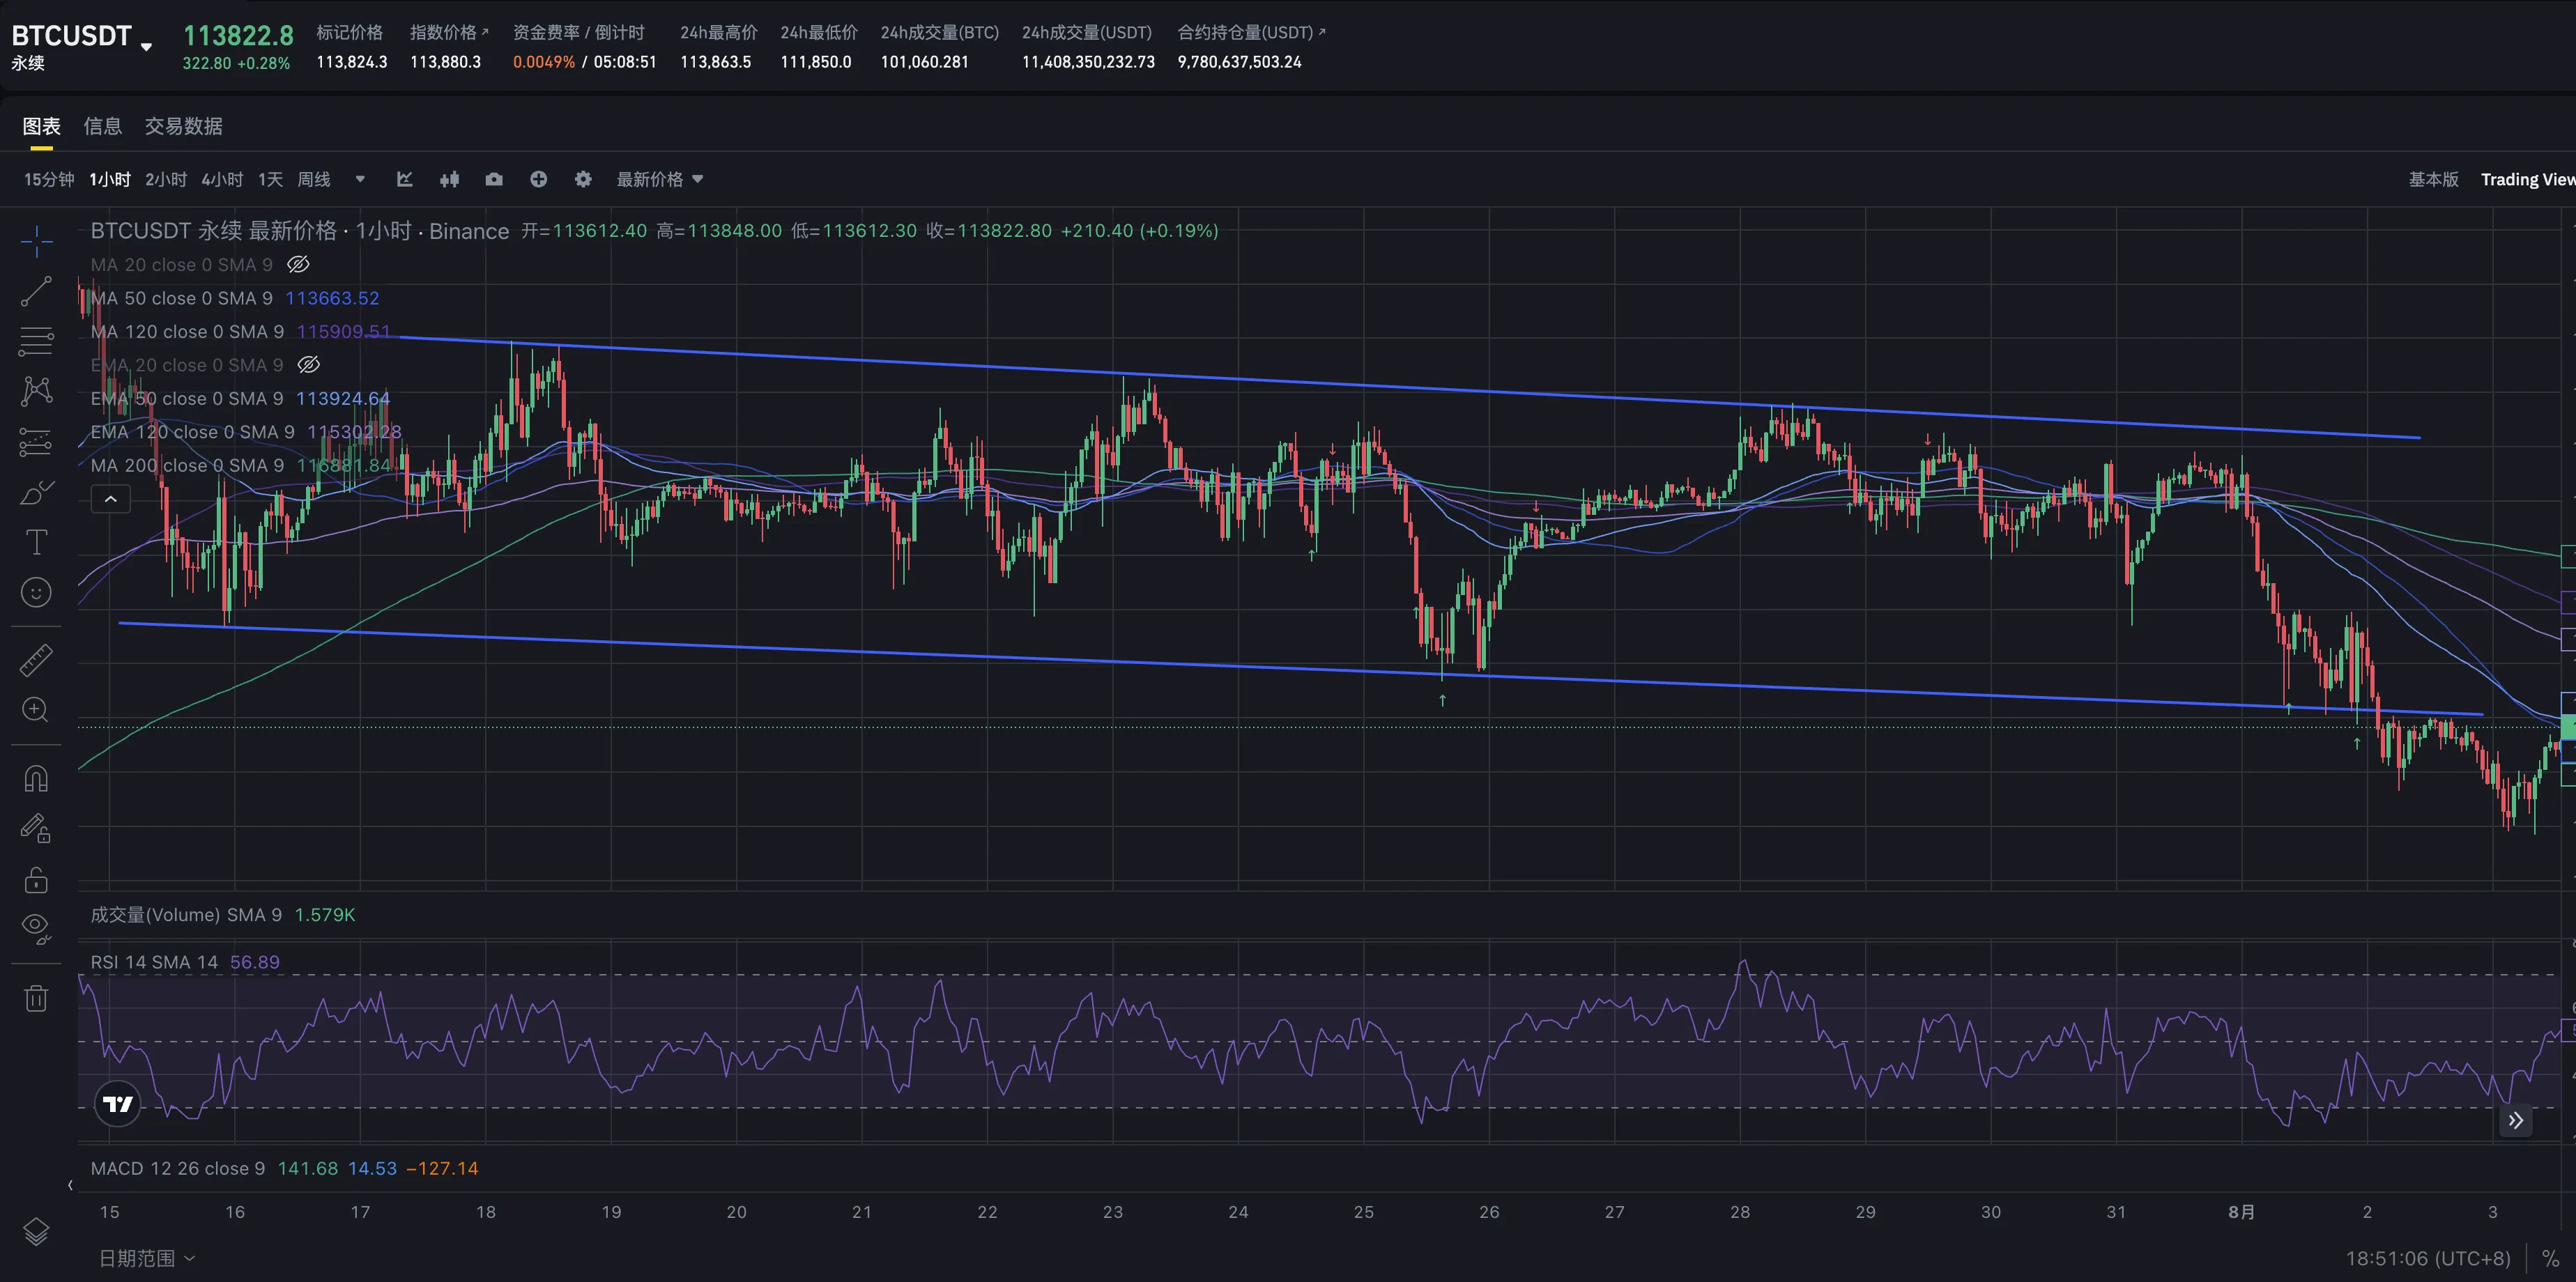2576x1282 pixels.
Task: Collapse the indicator legend list
Action: point(111,499)
